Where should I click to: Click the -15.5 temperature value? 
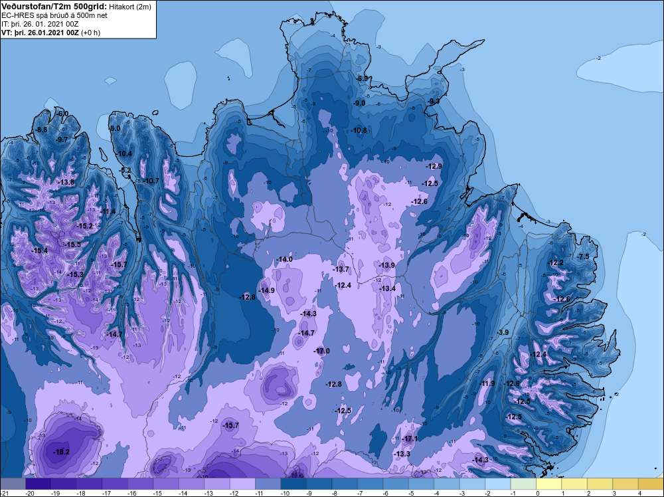tap(72, 245)
